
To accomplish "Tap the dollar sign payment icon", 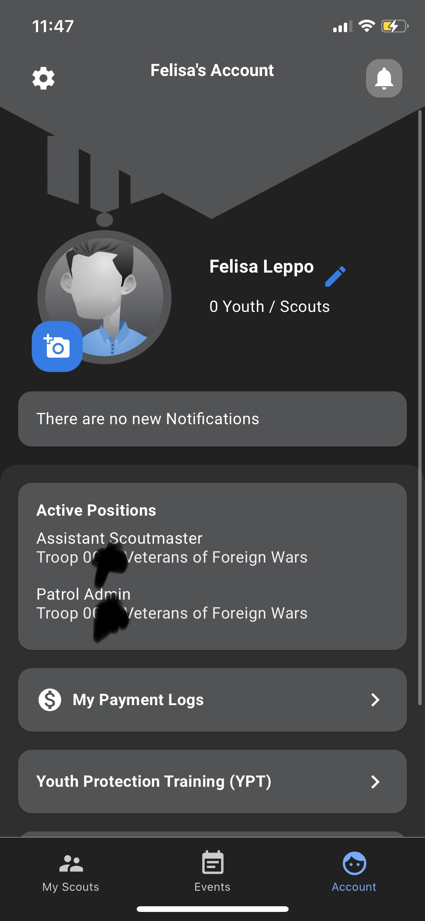I will [50, 700].
